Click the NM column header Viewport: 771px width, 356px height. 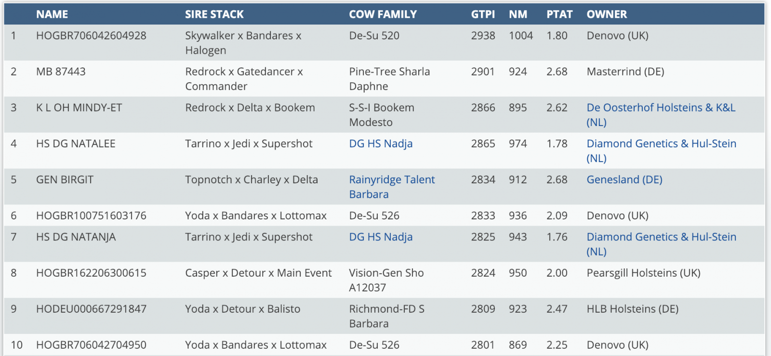click(x=518, y=14)
